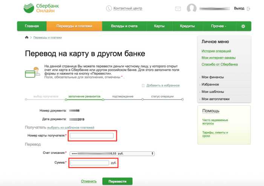Click Добавить в избранное link
The height and width of the screenshot is (186, 264).
tap(163, 86)
